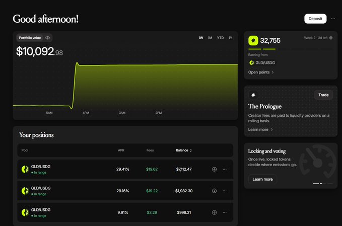Click token icon of the $998.21 position
The height and width of the screenshot is (226, 342).
25,212
